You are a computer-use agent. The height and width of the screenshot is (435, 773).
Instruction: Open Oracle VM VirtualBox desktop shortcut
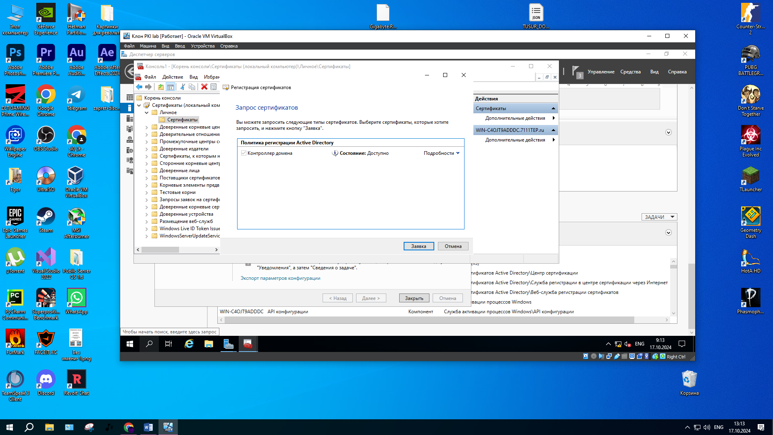click(x=76, y=182)
